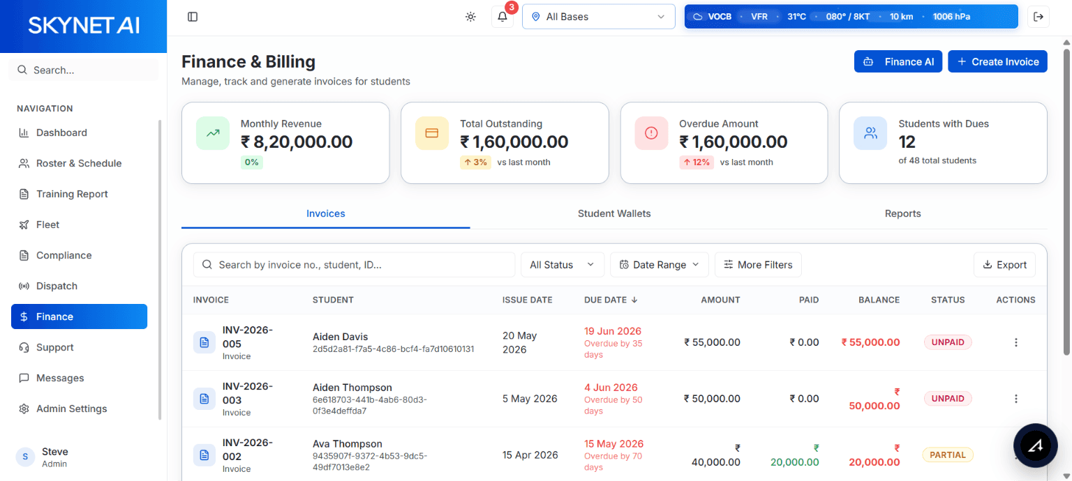Open the Compliance section
This screenshot has width=1072, height=481.
pos(79,255)
